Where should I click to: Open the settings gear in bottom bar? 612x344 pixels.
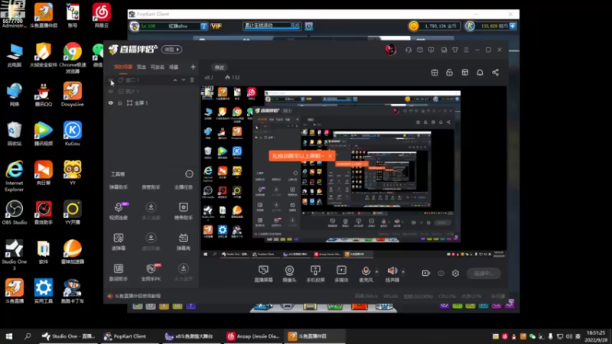(x=455, y=274)
